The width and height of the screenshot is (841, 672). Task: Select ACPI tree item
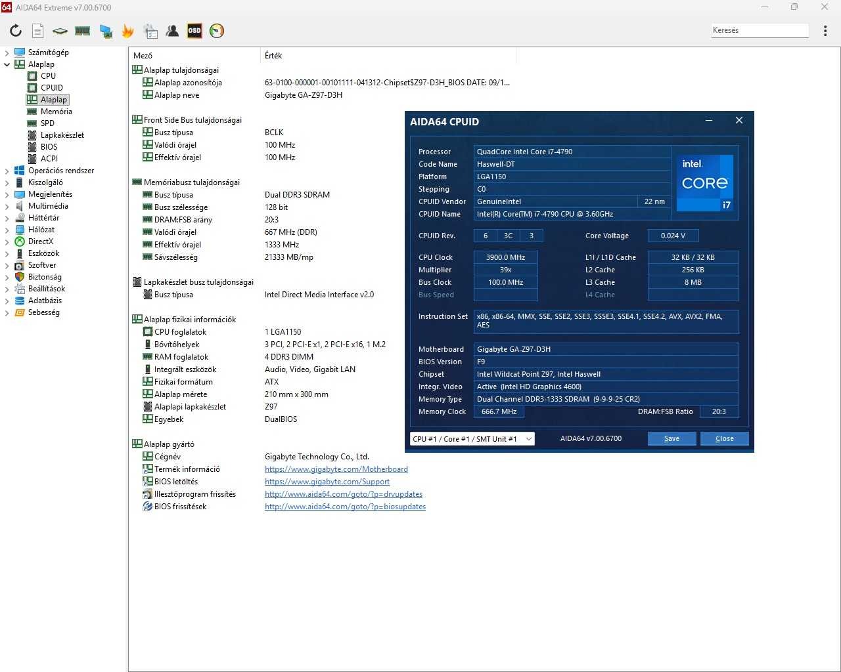click(x=49, y=159)
